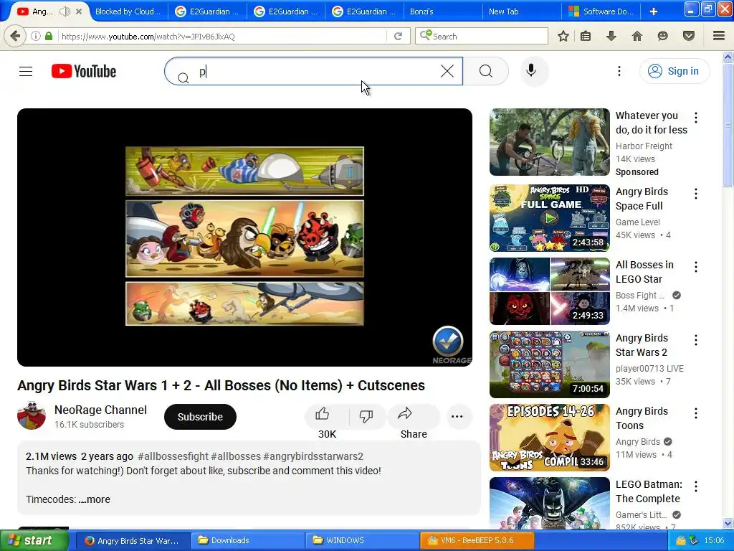Open #angrybirdsstarwars2 hashtag
Image resolution: width=734 pixels, height=551 pixels.
point(313,456)
